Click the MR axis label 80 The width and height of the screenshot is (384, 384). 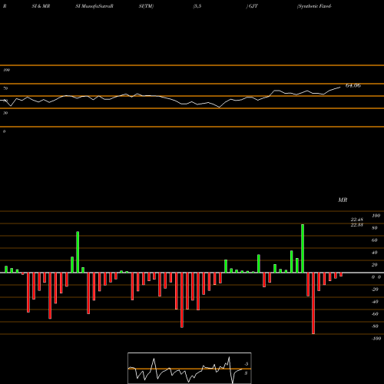click(374, 228)
